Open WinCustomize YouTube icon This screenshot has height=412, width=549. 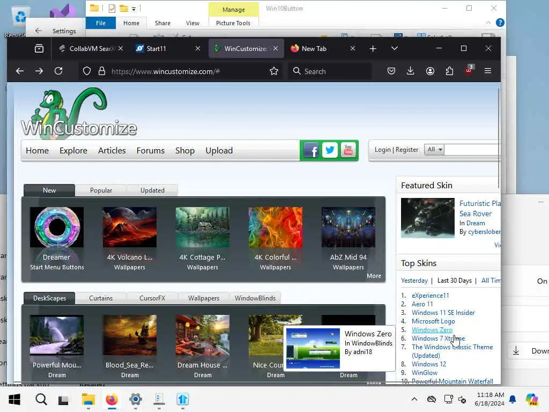(x=348, y=150)
